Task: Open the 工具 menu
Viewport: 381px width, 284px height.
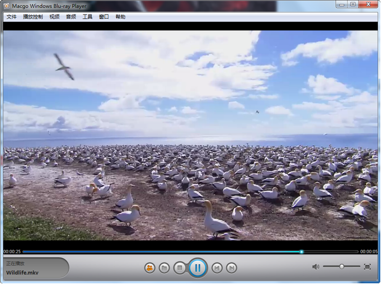Action: [87, 17]
